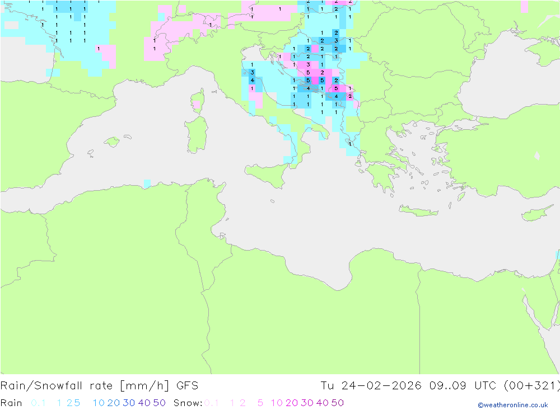Select the rain legend value 0.1
Screen dimensions: 560x410
38,403
